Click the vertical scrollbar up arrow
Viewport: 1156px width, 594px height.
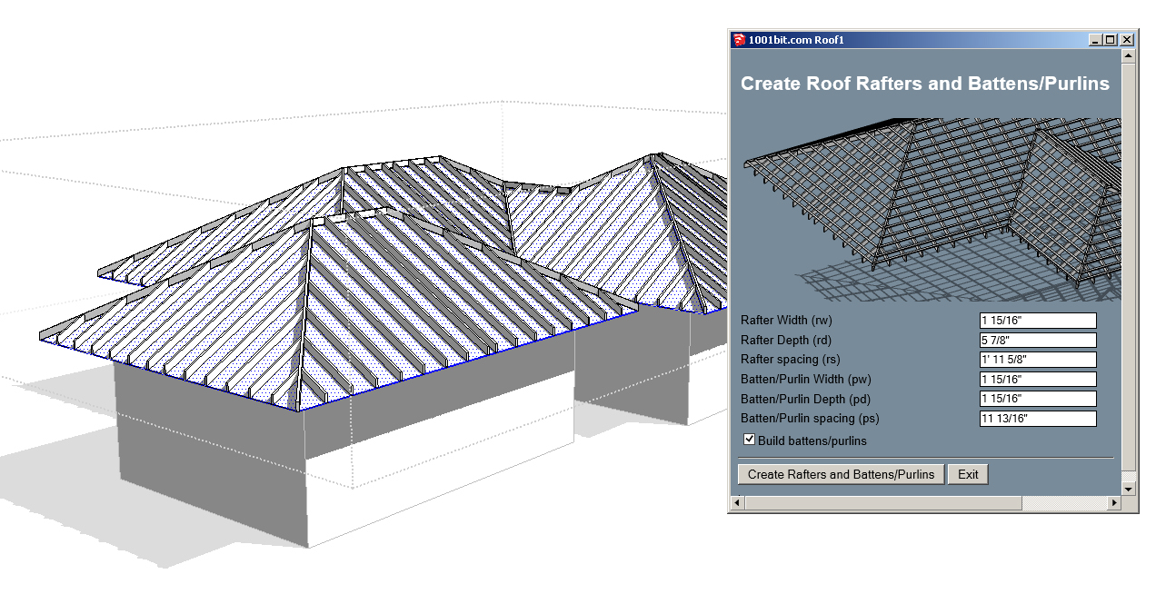tap(1128, 55)
